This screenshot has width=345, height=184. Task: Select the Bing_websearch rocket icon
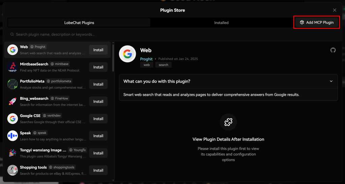click(12, 101)
